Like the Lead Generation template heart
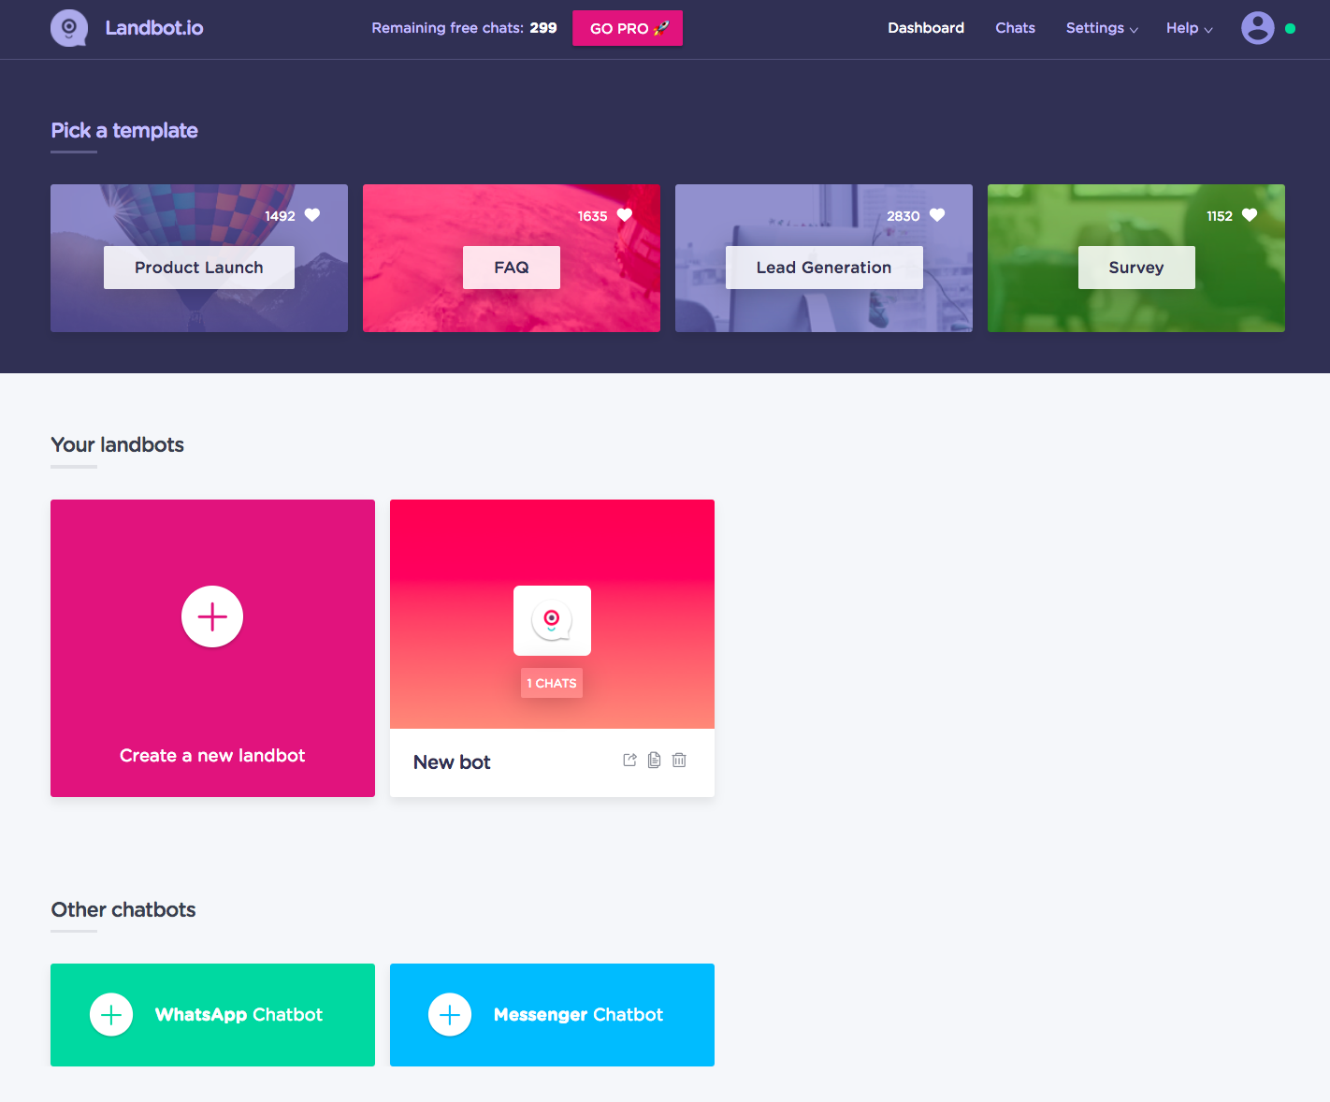The height and width of the screenshot is (1102, 1330). [x=937, y=215]
